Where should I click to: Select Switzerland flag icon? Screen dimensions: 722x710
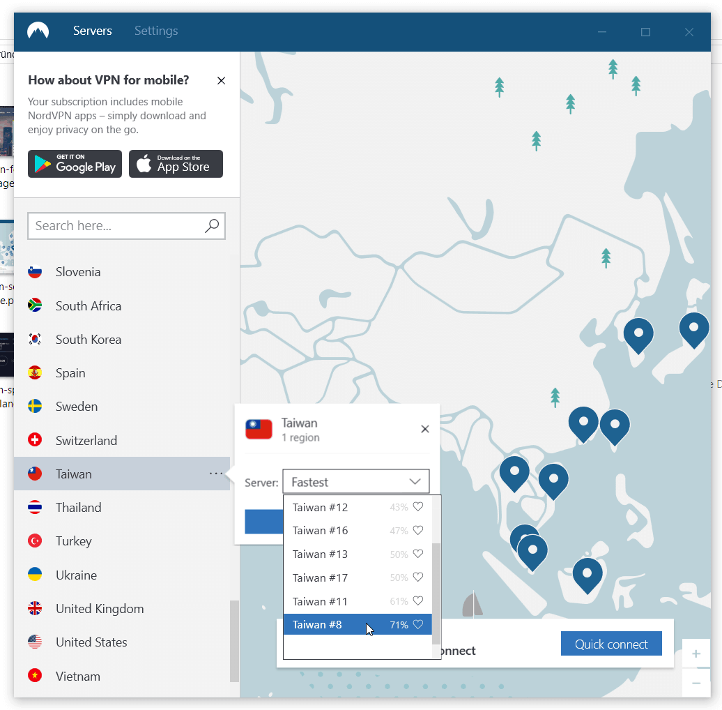35,440
